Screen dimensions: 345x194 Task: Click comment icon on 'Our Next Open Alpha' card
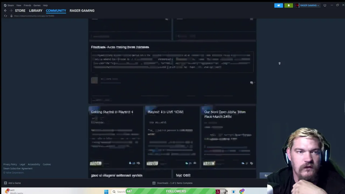pyautogui.click(x=251, y=163)
